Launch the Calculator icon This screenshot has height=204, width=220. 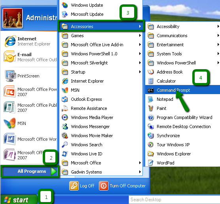point(151,81)
